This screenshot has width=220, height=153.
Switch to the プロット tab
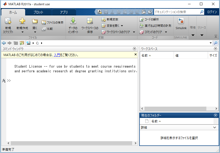(39, 12)
